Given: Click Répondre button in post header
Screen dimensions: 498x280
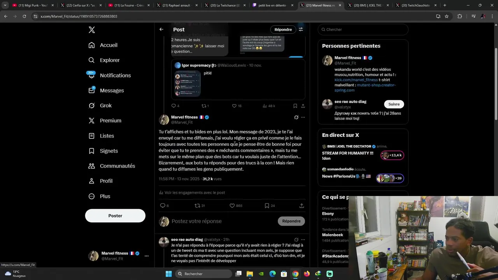Looking at the screenshot, I should [x=283, y=30].
